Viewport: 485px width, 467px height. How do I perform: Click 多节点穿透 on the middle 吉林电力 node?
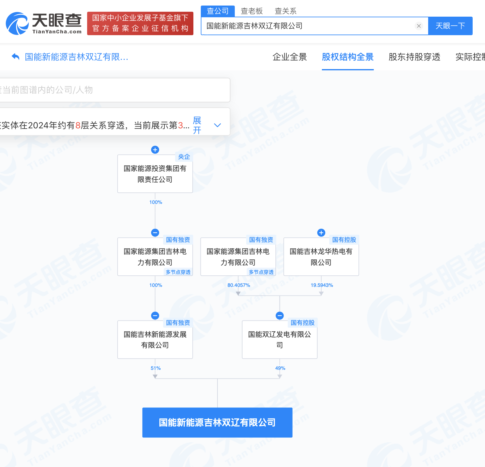pos(261,272)
